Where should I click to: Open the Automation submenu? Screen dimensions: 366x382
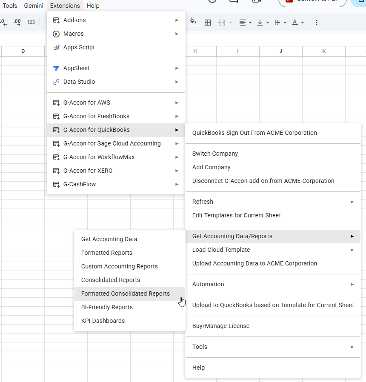273,284
